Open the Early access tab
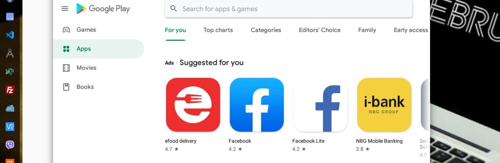The width and height of the screenshot is (500, 163). click(411, 30)
